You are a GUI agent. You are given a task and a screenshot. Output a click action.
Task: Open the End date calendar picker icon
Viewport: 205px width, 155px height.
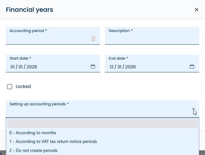click(192, 66)
